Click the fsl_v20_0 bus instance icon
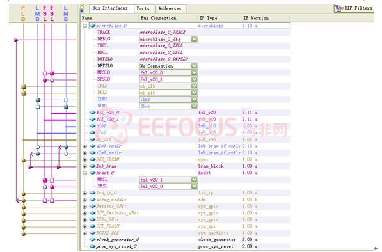The height and width of the screenshot is (252, 382). click(x=92, y=113)
